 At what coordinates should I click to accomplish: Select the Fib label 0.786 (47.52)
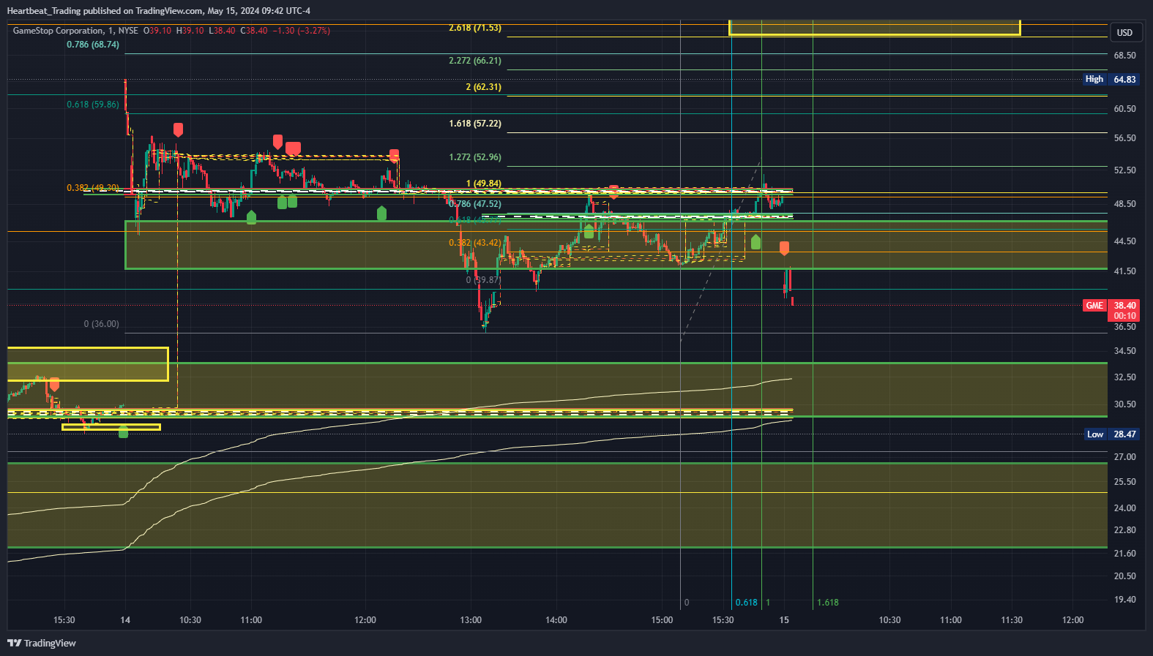[x=475, y=204]
